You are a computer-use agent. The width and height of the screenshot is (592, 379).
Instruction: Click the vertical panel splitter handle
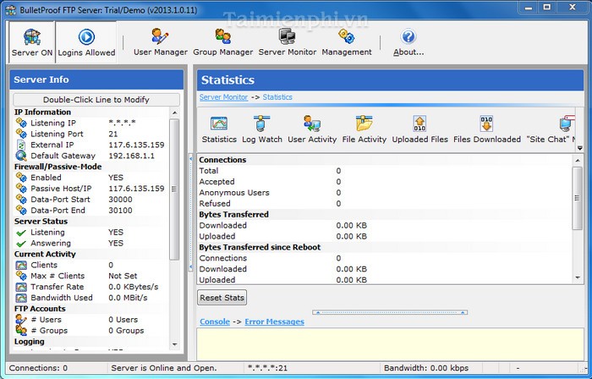(x=191, y=212)
